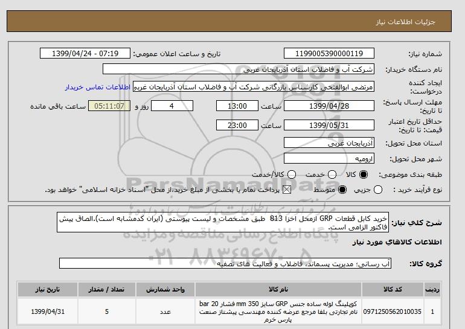Click the request creator field مرتضی ابوالفتحی
Image resolution: width=465 pixels, height=329 pixels.
coord(254,87)
